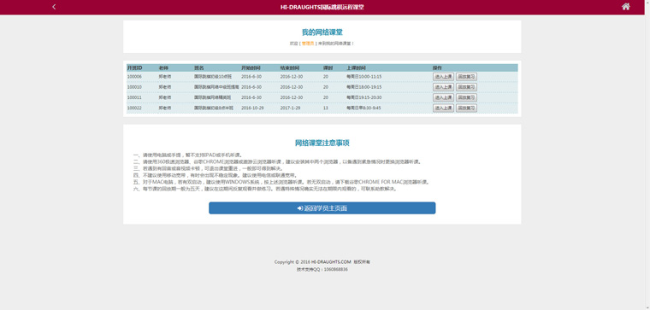Click 回放复习 for class 100011
650x310 pixels.
466,97
